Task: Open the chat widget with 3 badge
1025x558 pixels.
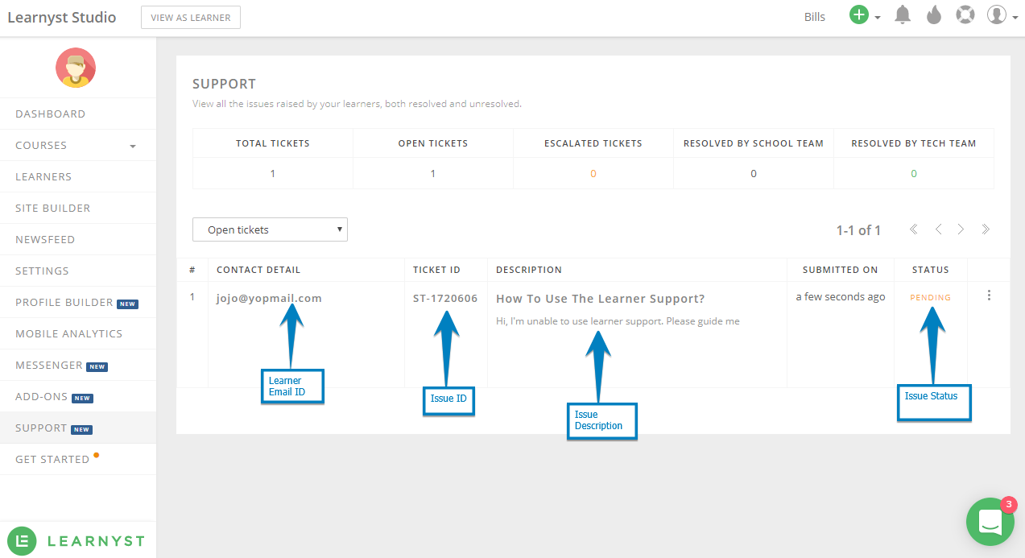Action: coord(990,521)
